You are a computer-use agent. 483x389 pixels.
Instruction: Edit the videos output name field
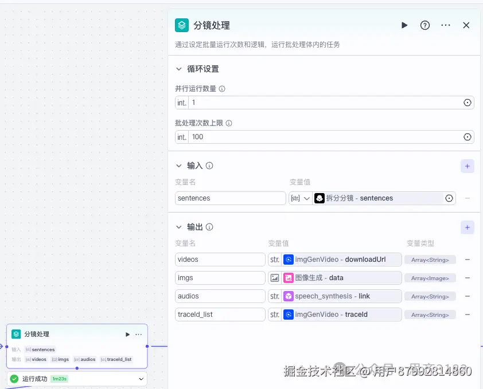point(220,260)
